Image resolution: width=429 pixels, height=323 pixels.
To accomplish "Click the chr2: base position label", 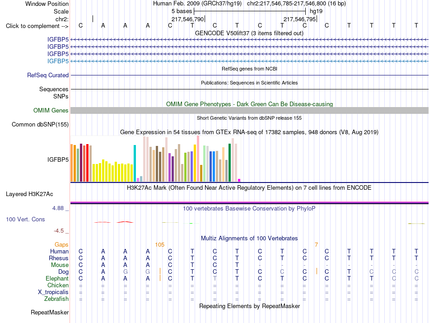I will [x=62, y=19].
